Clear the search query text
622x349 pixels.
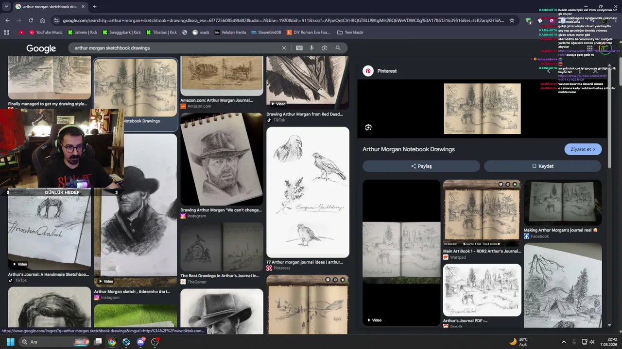pos(284,48)
